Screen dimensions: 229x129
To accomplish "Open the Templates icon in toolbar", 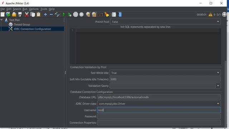I will coord(8,14).
